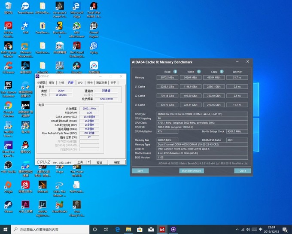Click the CPU Type field in AIDA64

pyautogui.click(x=202, y=114)
